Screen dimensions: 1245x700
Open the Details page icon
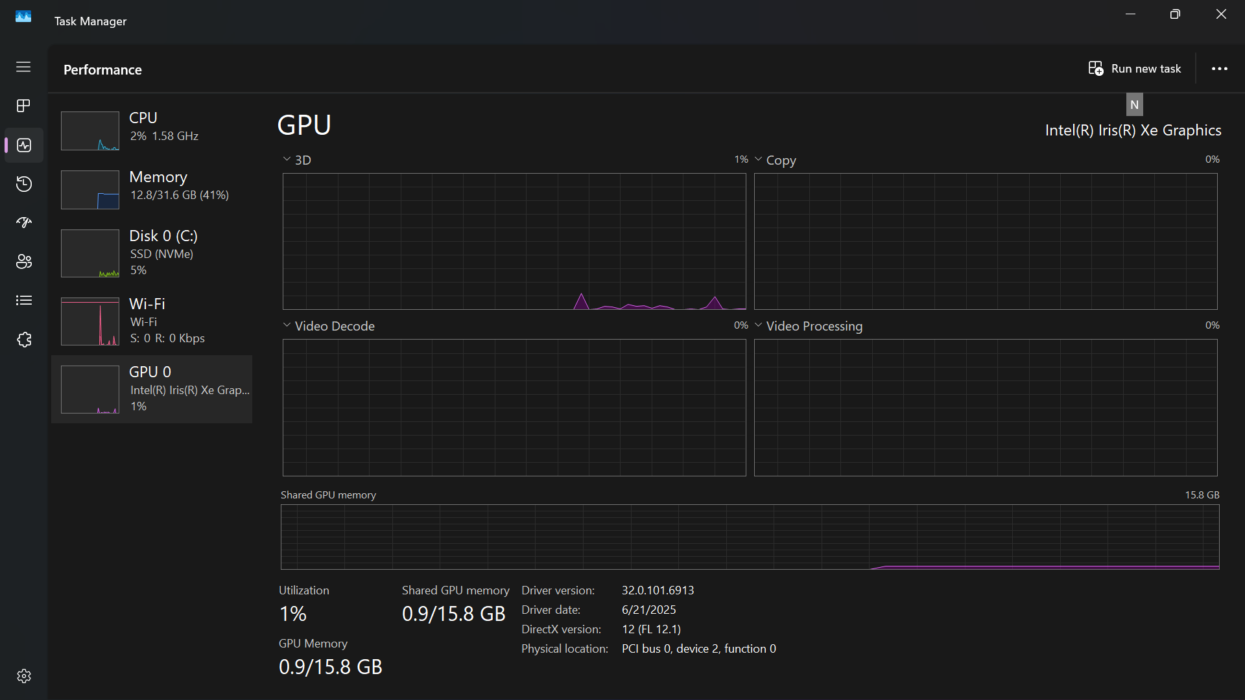pyautogui.click(x=23, y=300)
